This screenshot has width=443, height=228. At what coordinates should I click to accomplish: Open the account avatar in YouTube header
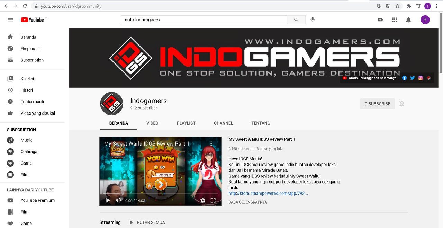[x=425, y=20]
